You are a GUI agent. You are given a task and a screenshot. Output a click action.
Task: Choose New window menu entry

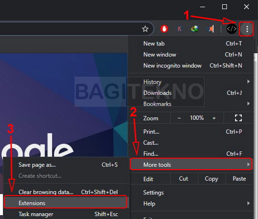[x=191, y=55]
